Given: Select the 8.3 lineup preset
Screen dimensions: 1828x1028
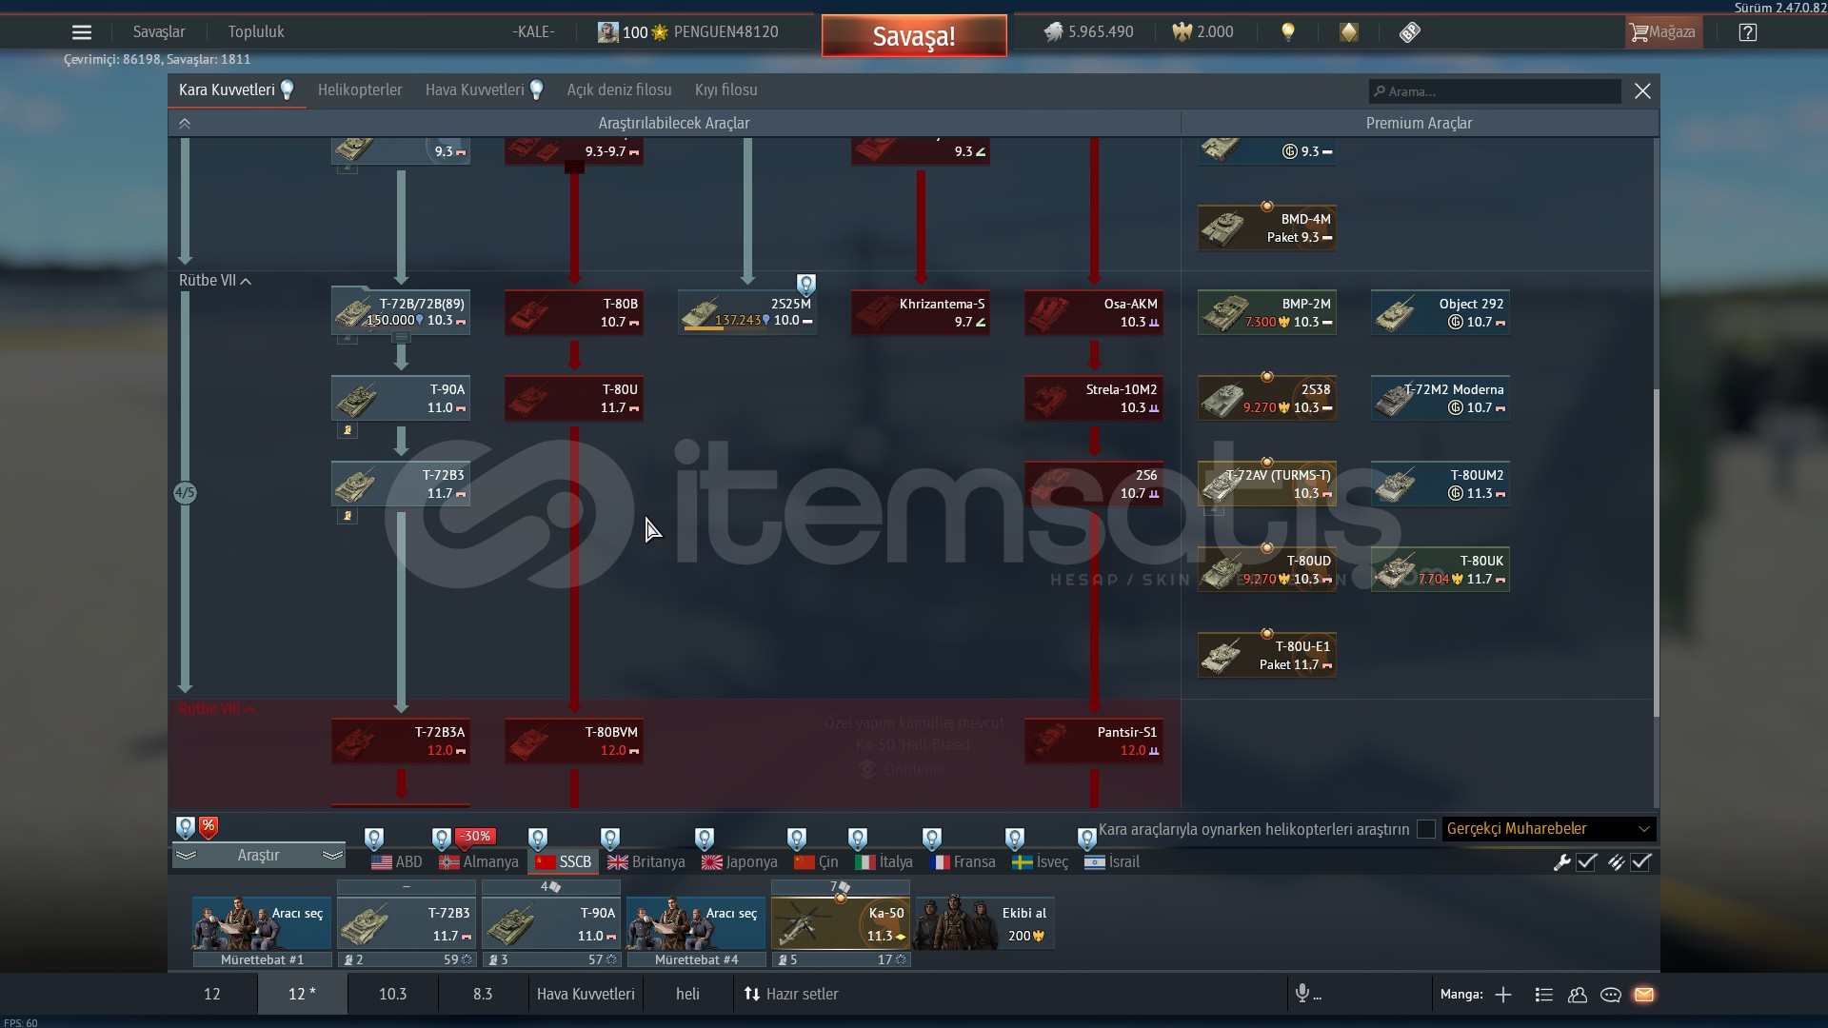Looking at the screenshot, I should (483, 994).
